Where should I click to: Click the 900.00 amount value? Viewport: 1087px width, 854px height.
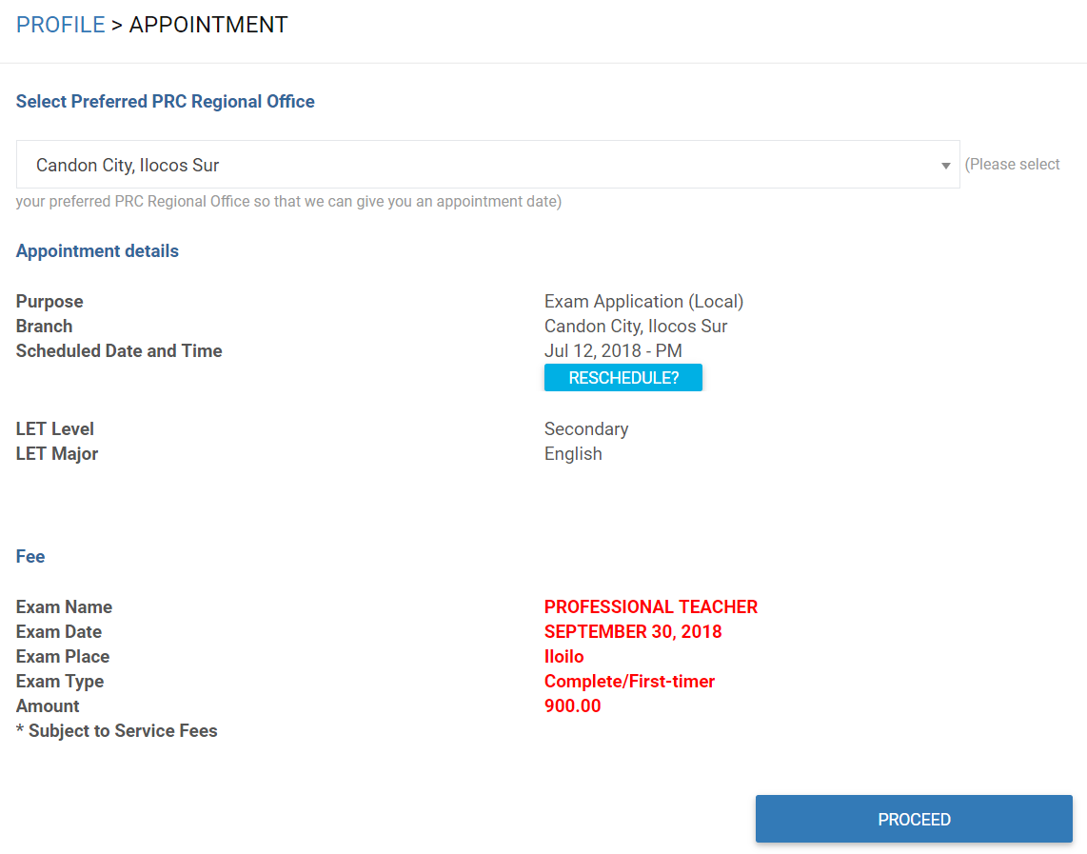(573, 705)
